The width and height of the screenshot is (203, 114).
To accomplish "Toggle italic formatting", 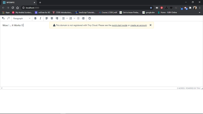I will tap(40, 18).
